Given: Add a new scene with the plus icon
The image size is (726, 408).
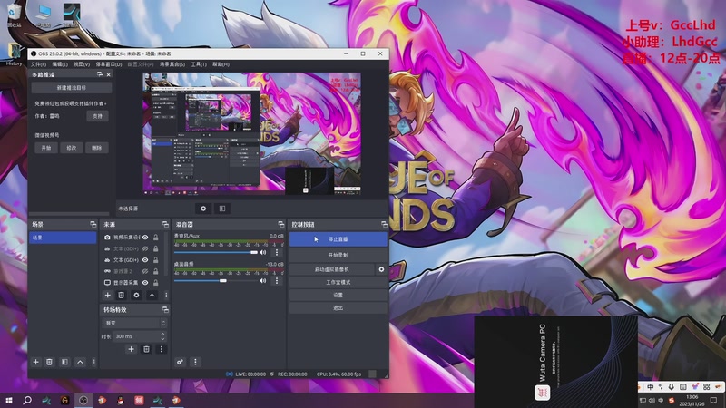Looking at the screenshot, I should click(35, 362).
